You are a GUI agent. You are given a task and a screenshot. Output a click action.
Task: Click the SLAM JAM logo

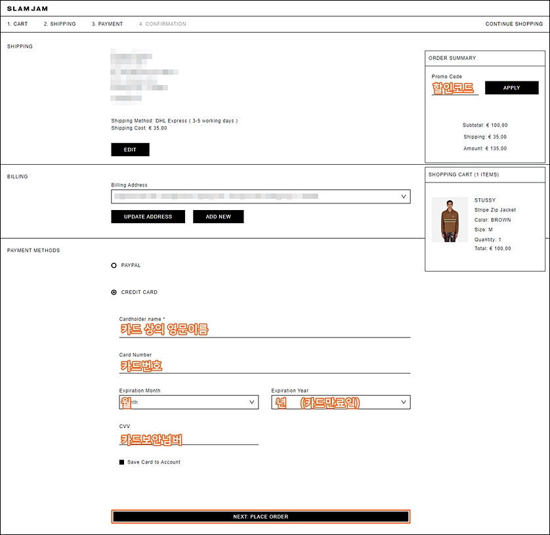click(x=28, y=9)
